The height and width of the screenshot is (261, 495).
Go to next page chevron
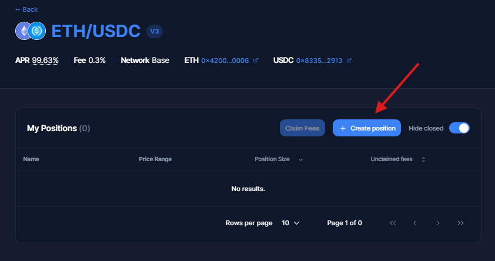[438, 223]
